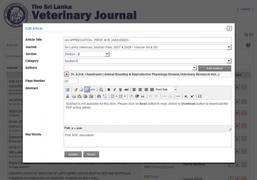
Task: Toggle italic formatting
Action: (115, 89)
